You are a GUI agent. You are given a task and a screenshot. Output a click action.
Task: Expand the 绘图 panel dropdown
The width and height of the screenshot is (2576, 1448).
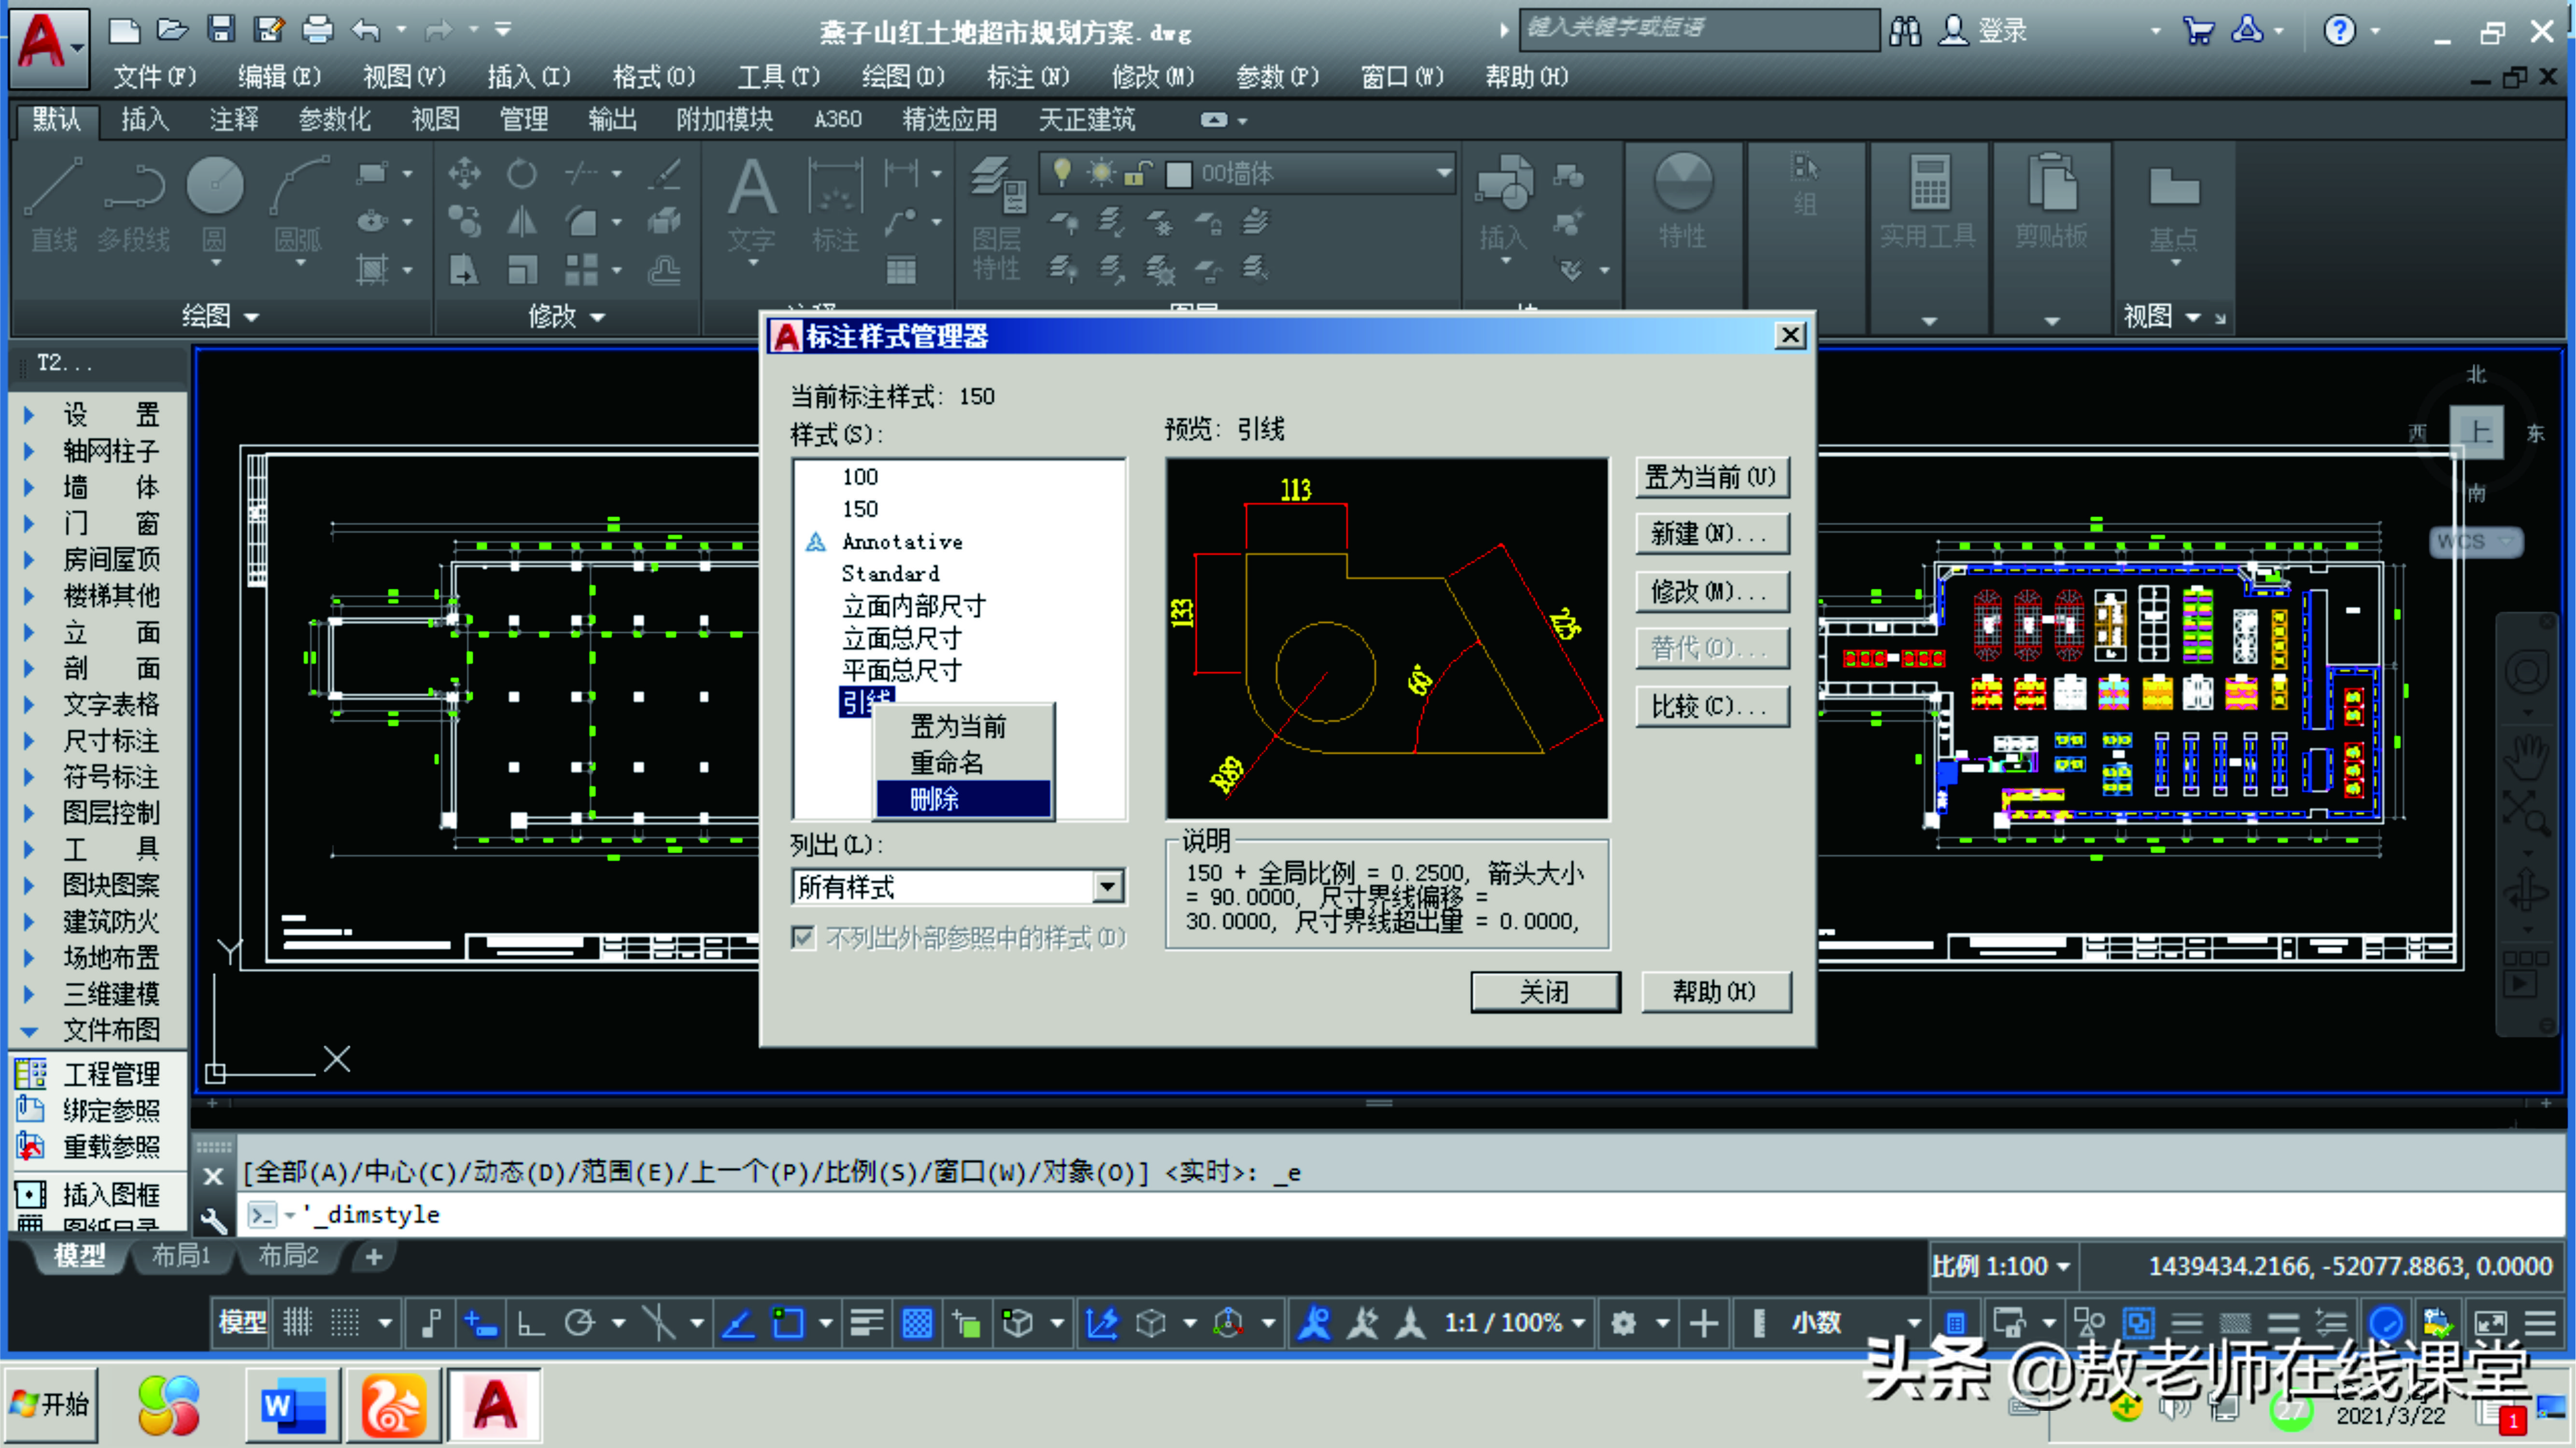221,316
